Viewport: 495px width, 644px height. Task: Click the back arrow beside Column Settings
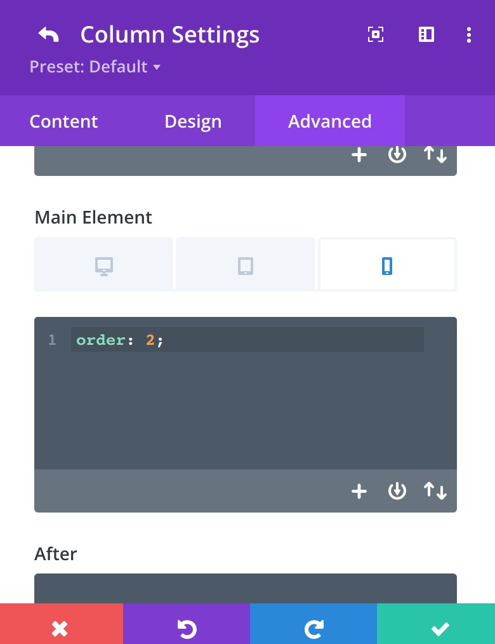[48, 34]
